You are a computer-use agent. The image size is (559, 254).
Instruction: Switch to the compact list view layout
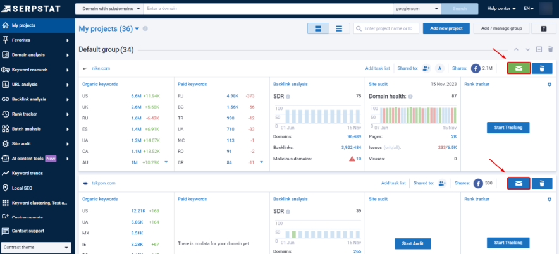pos(339,28)
